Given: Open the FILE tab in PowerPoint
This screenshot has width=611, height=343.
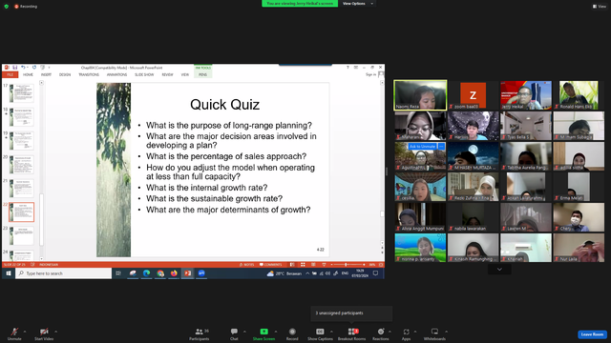Looking at the screenshot, I should point(11,74).
